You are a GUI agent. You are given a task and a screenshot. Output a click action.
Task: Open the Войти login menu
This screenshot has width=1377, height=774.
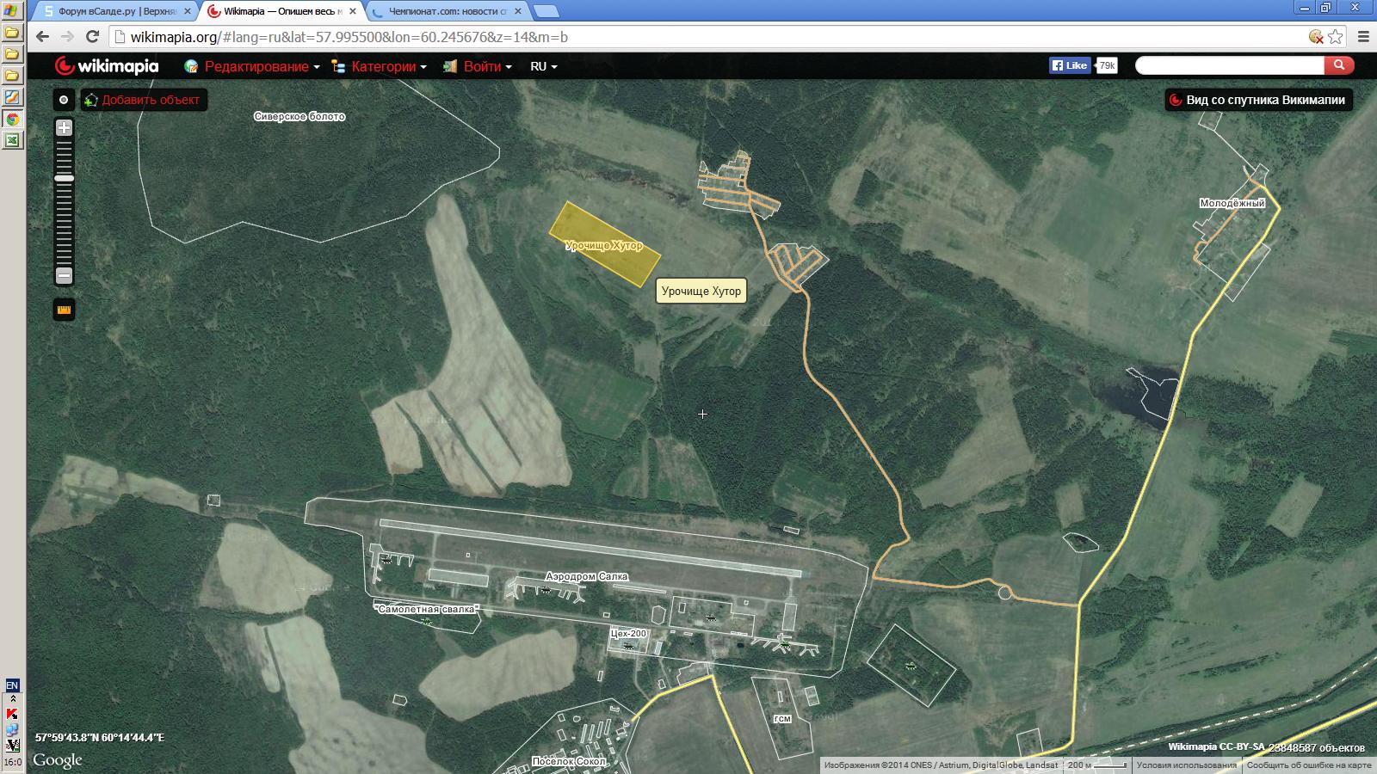coord(478,66)
